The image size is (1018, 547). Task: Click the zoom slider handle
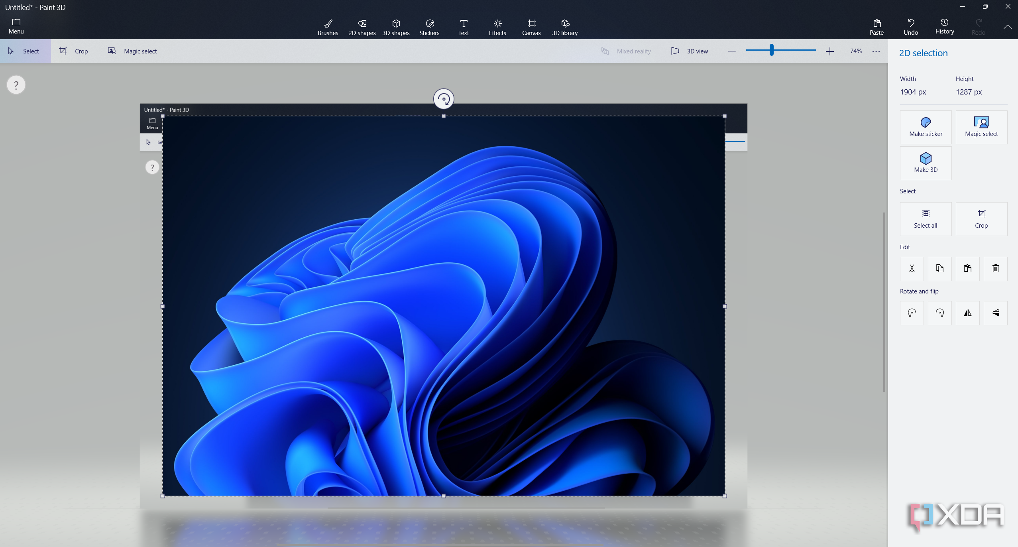tap(772, 50)
